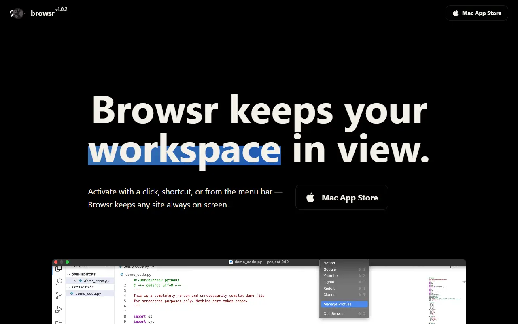Image resolution: width=518 pixels, height=324 pixels.
Task: Click the Python file icon in the breadcrumb
Action: tap(122, 274)
